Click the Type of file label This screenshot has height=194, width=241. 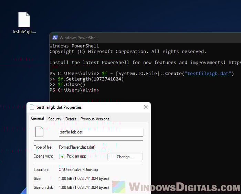point(43,147)
